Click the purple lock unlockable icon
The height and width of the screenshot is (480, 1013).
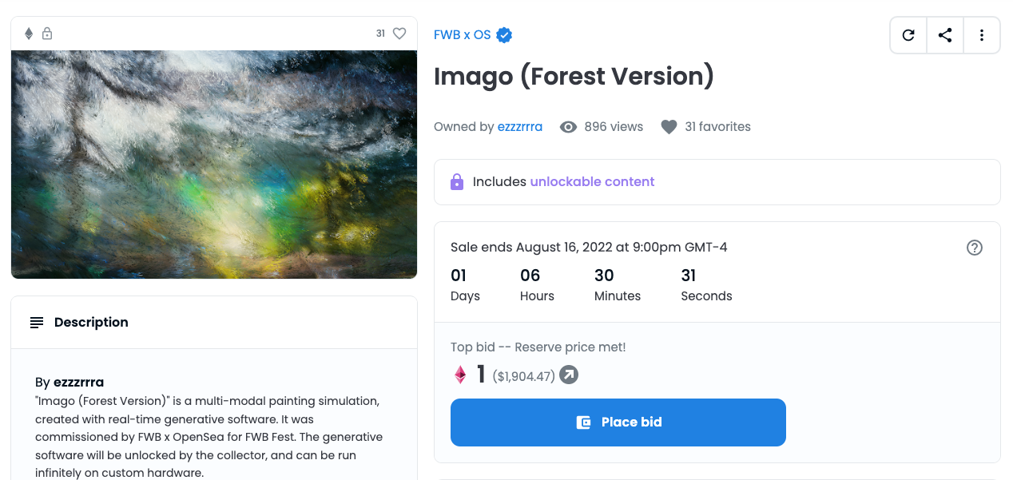[x=457, y=182]
